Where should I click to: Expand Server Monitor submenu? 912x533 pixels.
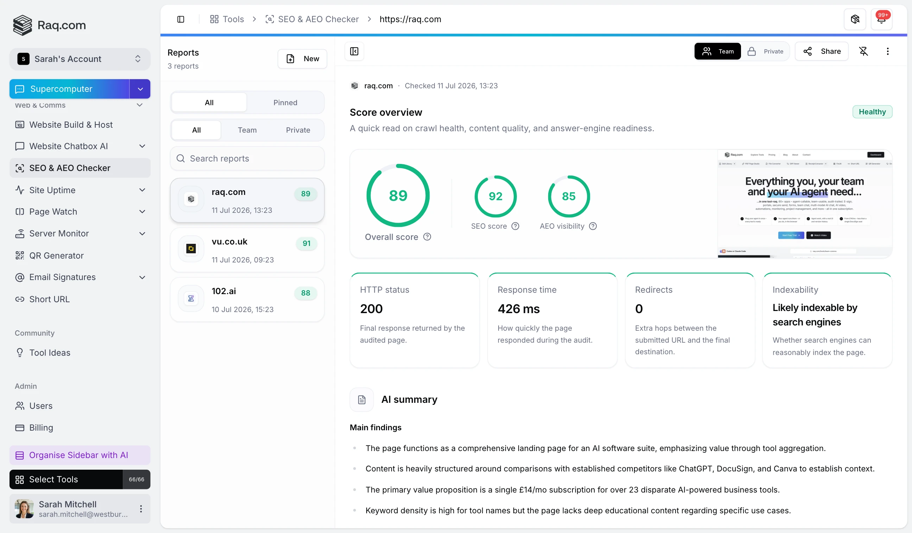click(142, 234)
